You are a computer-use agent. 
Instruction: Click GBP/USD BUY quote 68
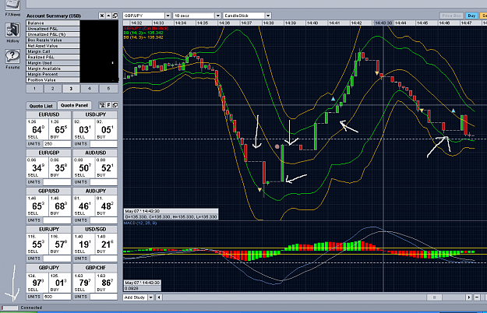tap(60, 206)
